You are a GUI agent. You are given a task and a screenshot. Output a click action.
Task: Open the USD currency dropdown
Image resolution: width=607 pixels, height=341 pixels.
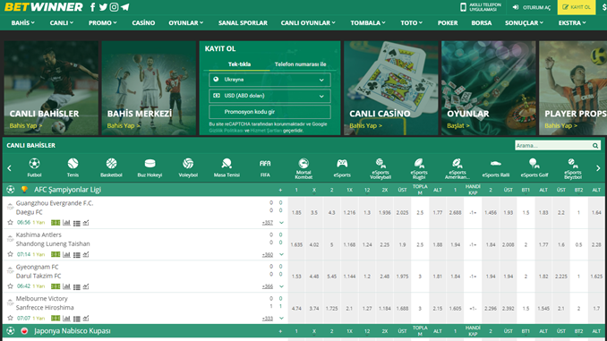click(x=269, y=96)
